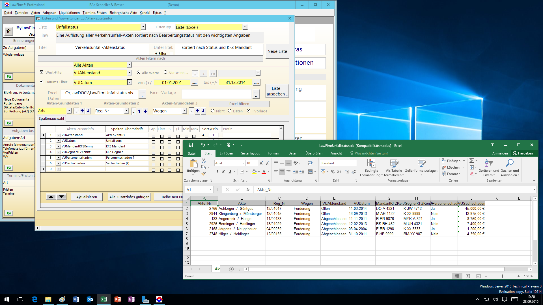The image size is (543, 305).
Task: Click the Liste ausgeben button
Action: 277,91
